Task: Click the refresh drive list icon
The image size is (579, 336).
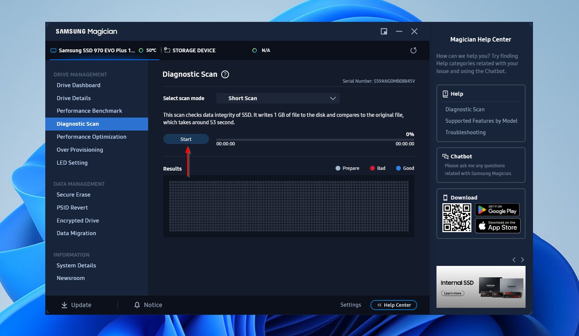Action: 413,50
